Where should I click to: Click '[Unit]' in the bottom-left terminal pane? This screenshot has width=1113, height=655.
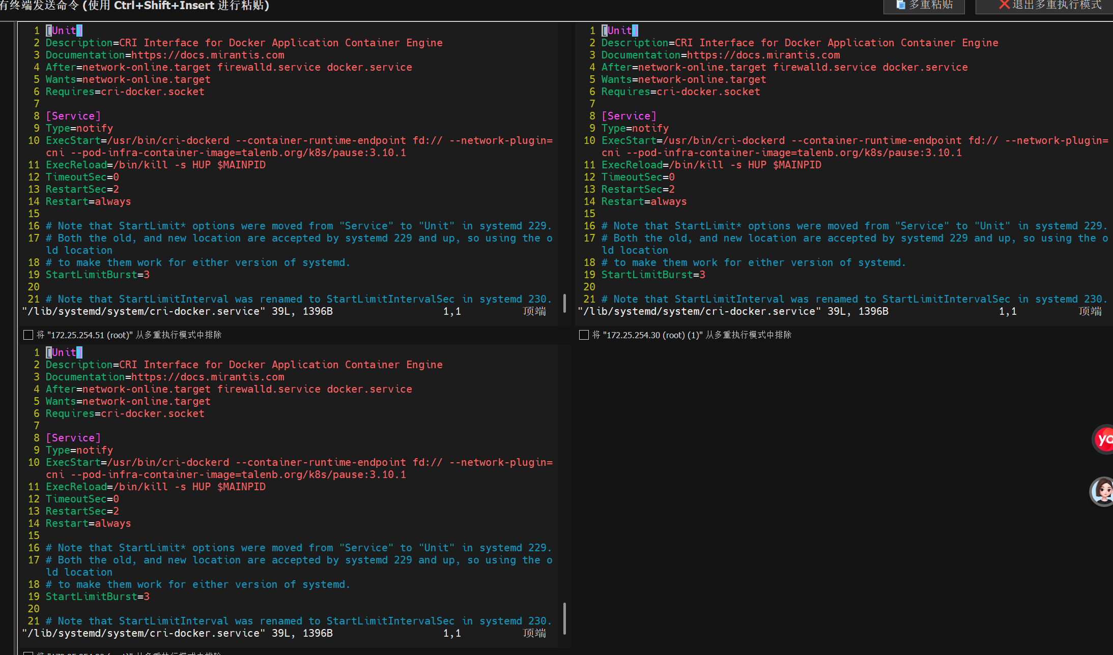tap(64, 352)
